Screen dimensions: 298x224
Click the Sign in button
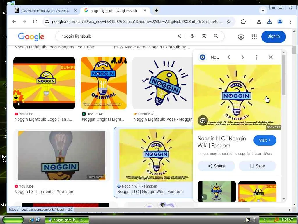tap(274, 36)
